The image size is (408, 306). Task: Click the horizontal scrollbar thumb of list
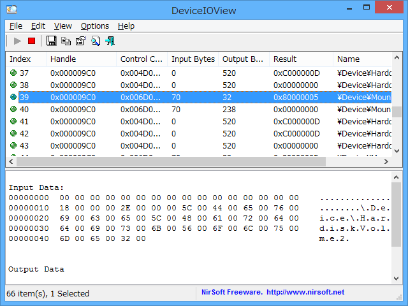click(171, 161)
